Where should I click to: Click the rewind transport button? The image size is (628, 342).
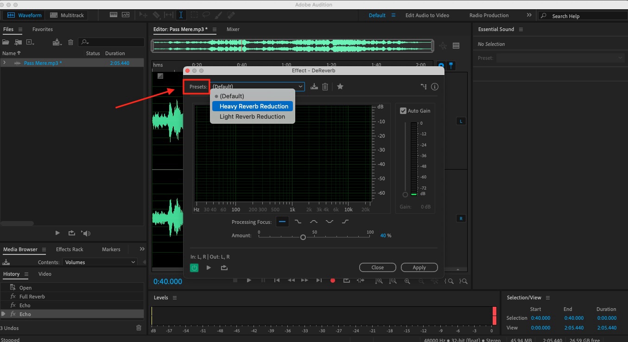point(291,280)
